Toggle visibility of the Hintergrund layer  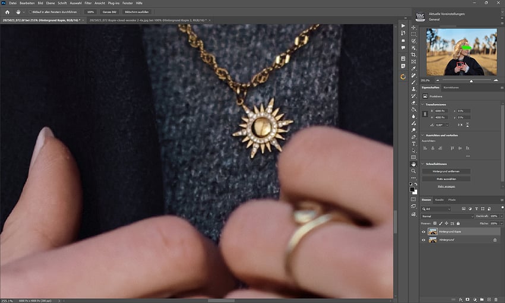[x=424, y=240]
